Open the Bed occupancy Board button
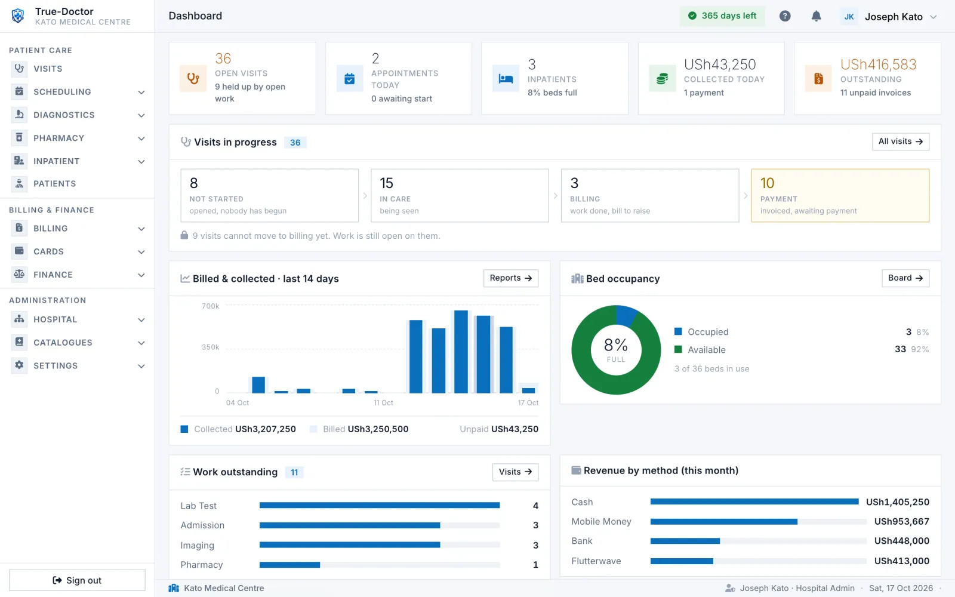The width and height of the screenshot is (955, 597). point(905,278)
